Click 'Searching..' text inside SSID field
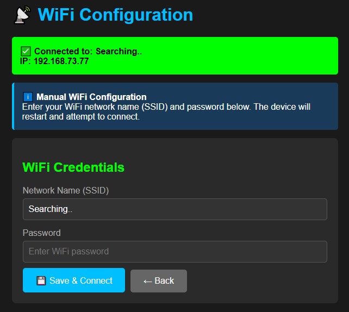This screenshot has width=349, height=312. [51, 209]
